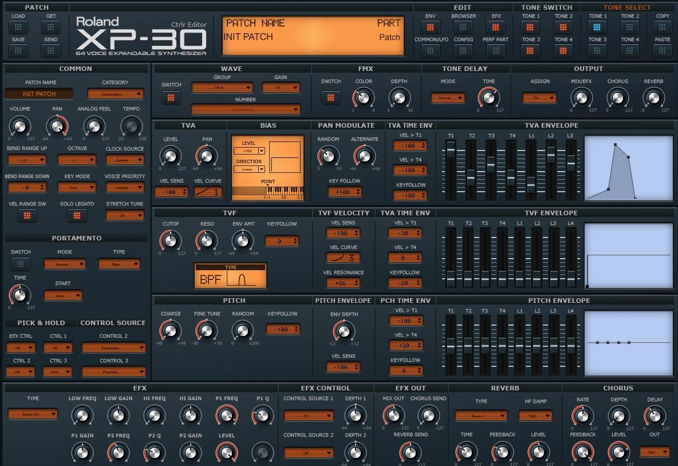Screen dimensions: 678x466
Task: Click the Chorus RATE knob
Action: coord(582,417)
